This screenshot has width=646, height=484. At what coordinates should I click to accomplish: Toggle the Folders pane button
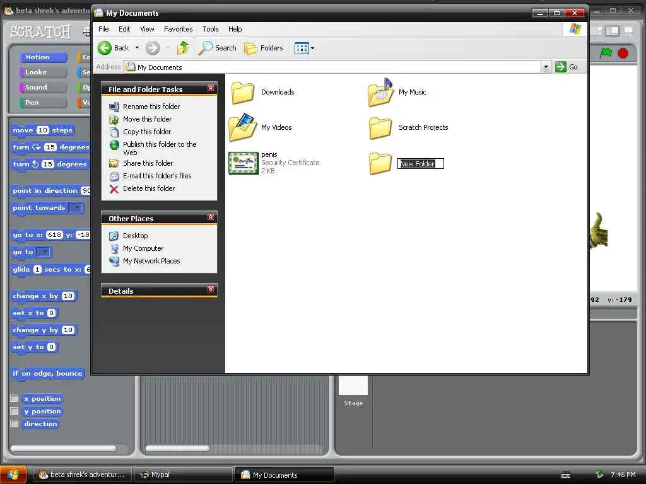coord(264,48)
